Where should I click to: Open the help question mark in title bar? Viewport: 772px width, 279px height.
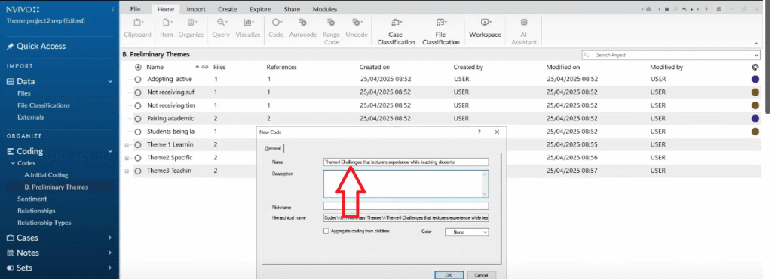pos(706,9)
